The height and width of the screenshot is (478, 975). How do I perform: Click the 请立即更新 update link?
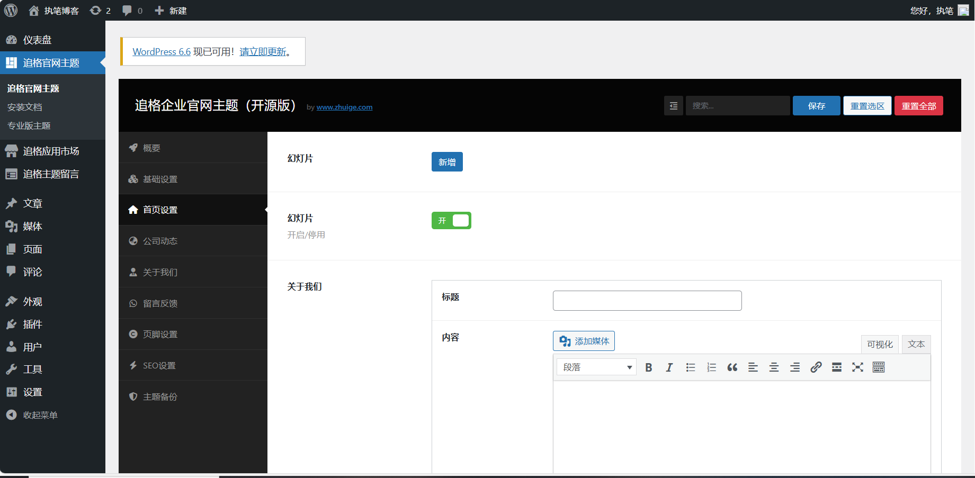coord(263,51)
